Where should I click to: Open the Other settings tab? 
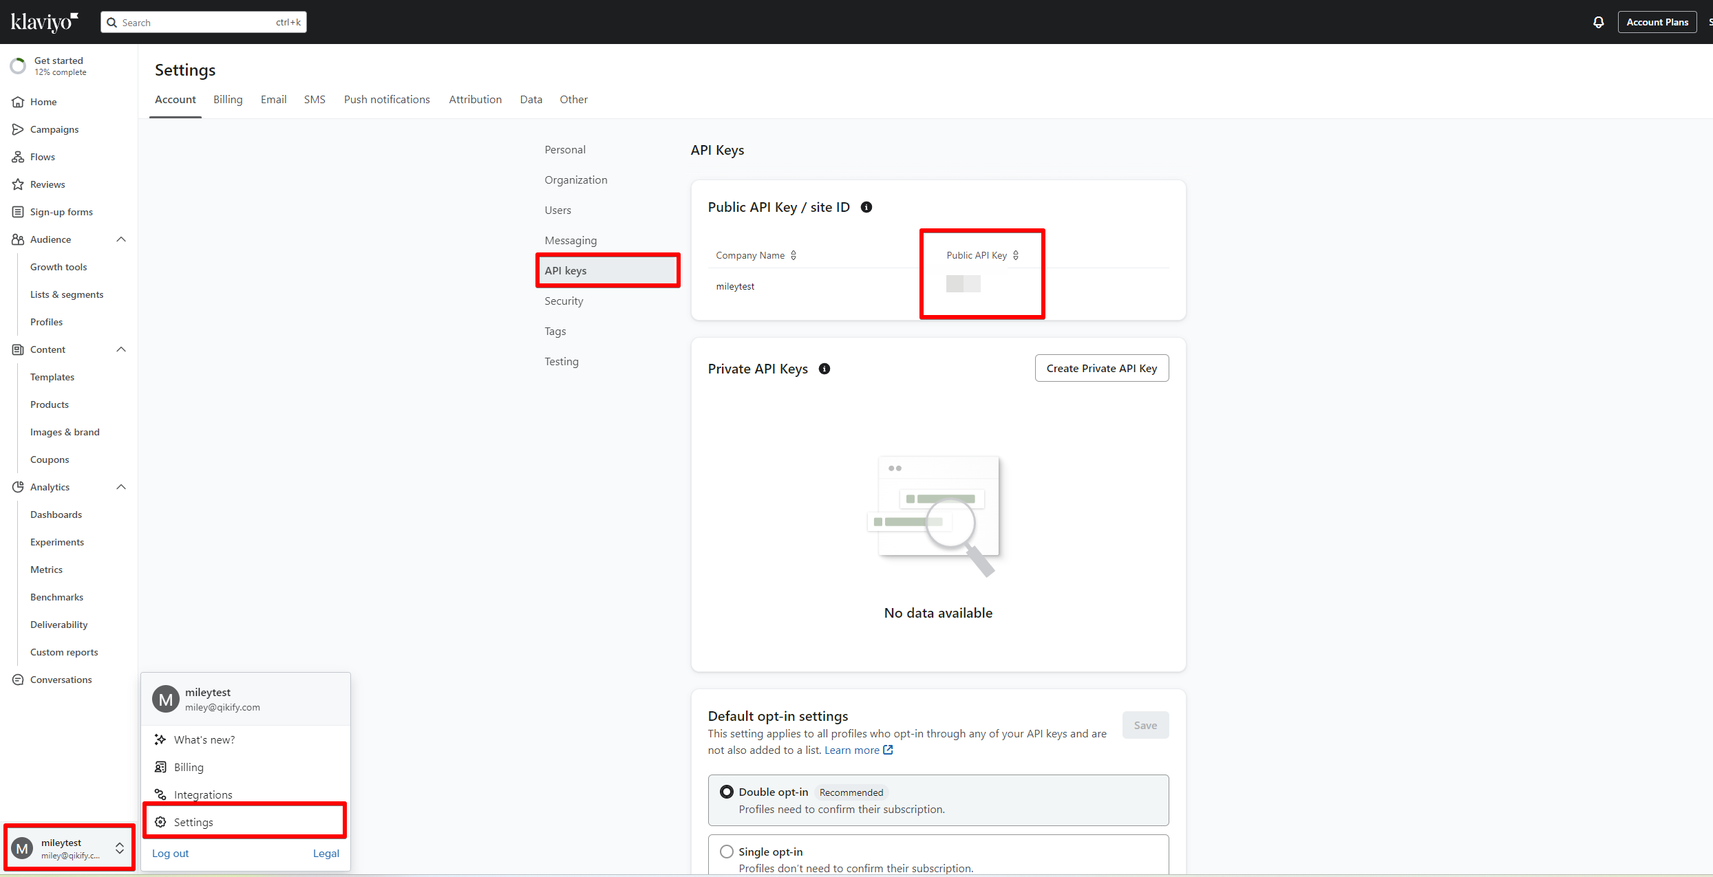point(573,100)
